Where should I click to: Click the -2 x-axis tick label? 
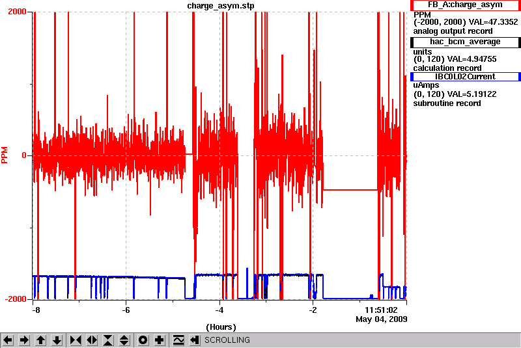(313, 310)
